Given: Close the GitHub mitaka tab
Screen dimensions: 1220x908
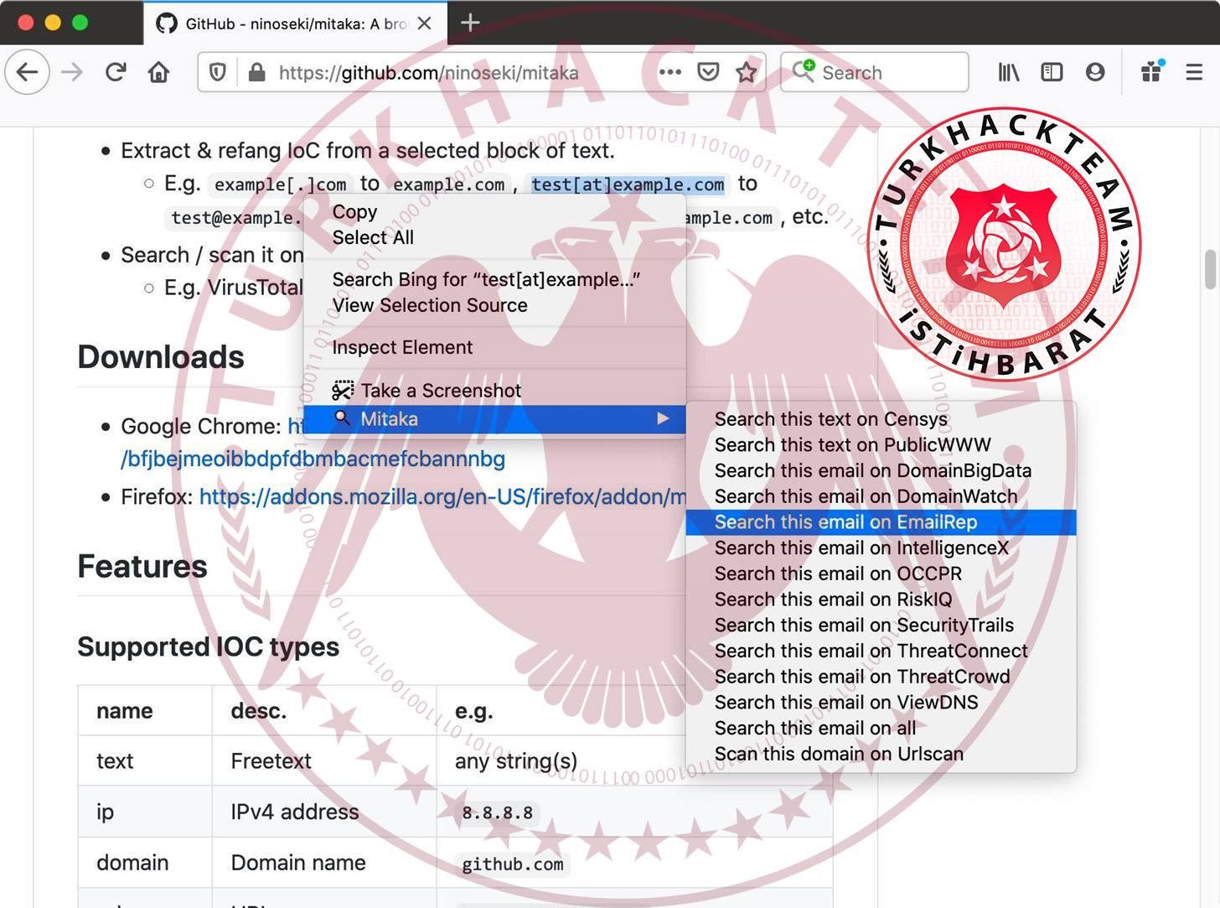Looking at the screenshot, I should 425,23.
